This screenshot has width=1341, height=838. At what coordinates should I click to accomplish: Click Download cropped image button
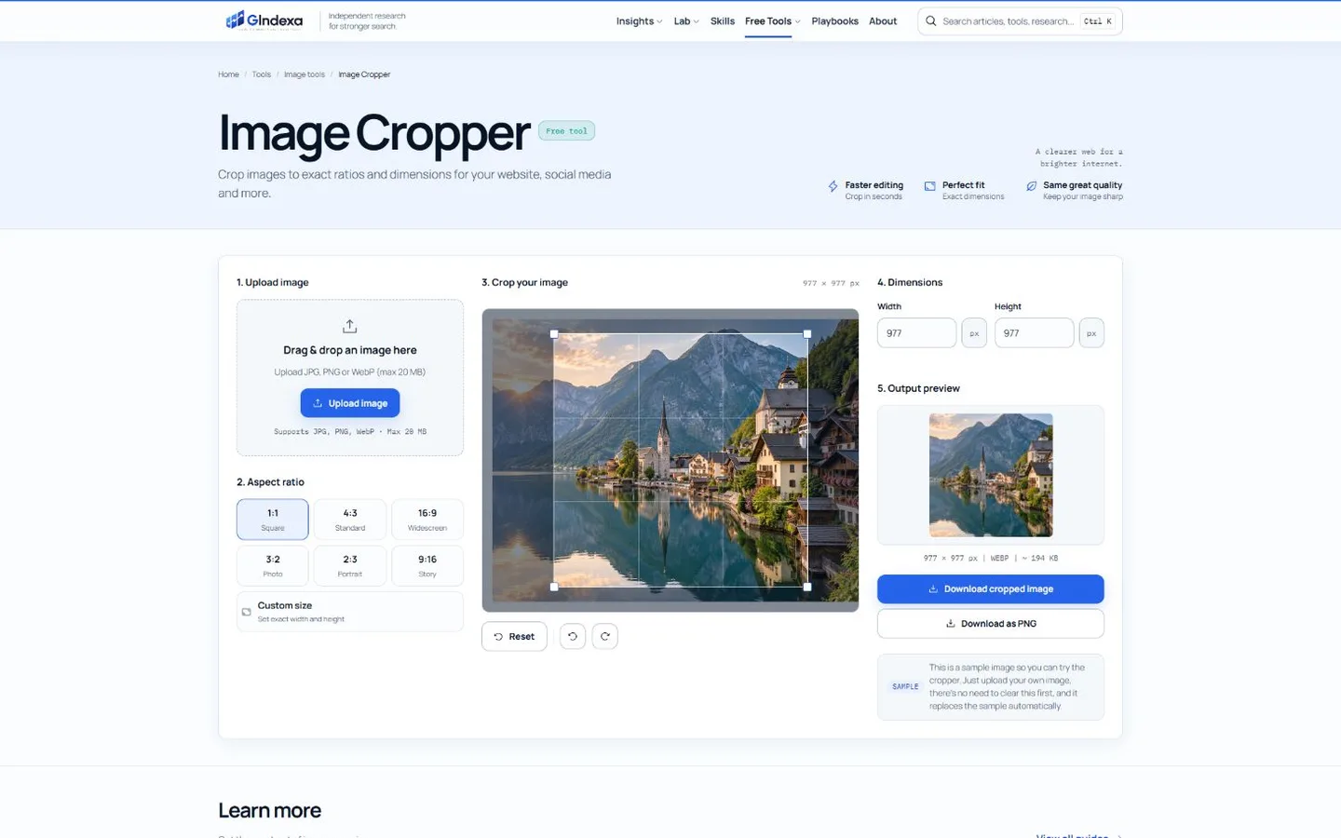(x=991, y=589)
